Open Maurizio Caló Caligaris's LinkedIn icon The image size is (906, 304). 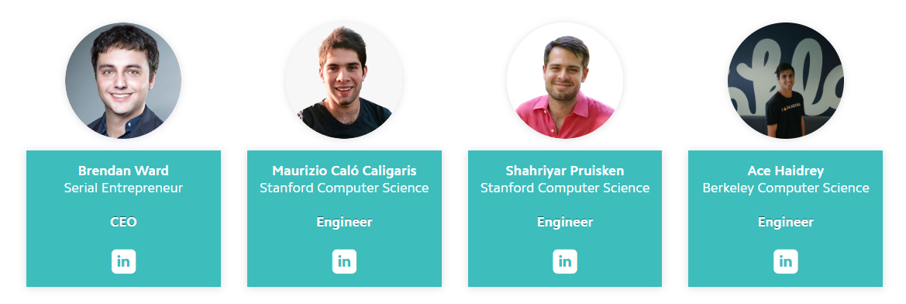[344, 261]
